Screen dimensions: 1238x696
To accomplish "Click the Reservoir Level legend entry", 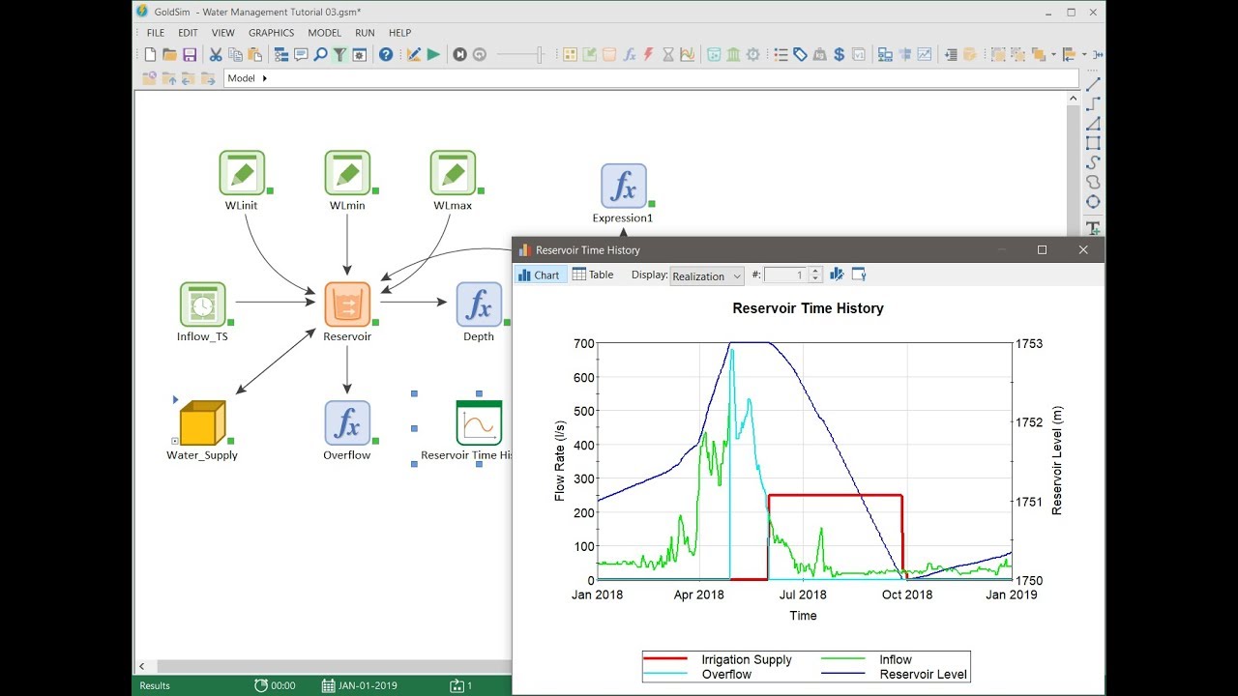I will [894, 674].
